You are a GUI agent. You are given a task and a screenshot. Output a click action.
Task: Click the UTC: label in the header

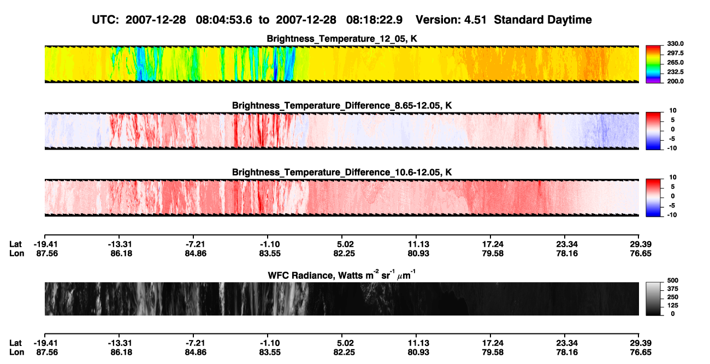pos(106,20)
